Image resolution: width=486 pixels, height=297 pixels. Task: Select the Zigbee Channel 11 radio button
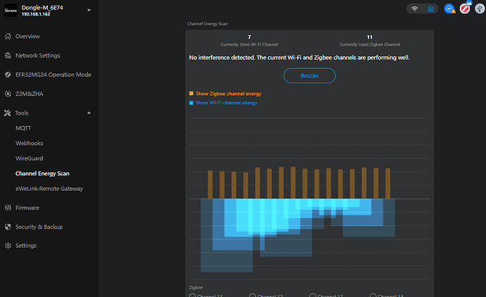coord(193,295)
